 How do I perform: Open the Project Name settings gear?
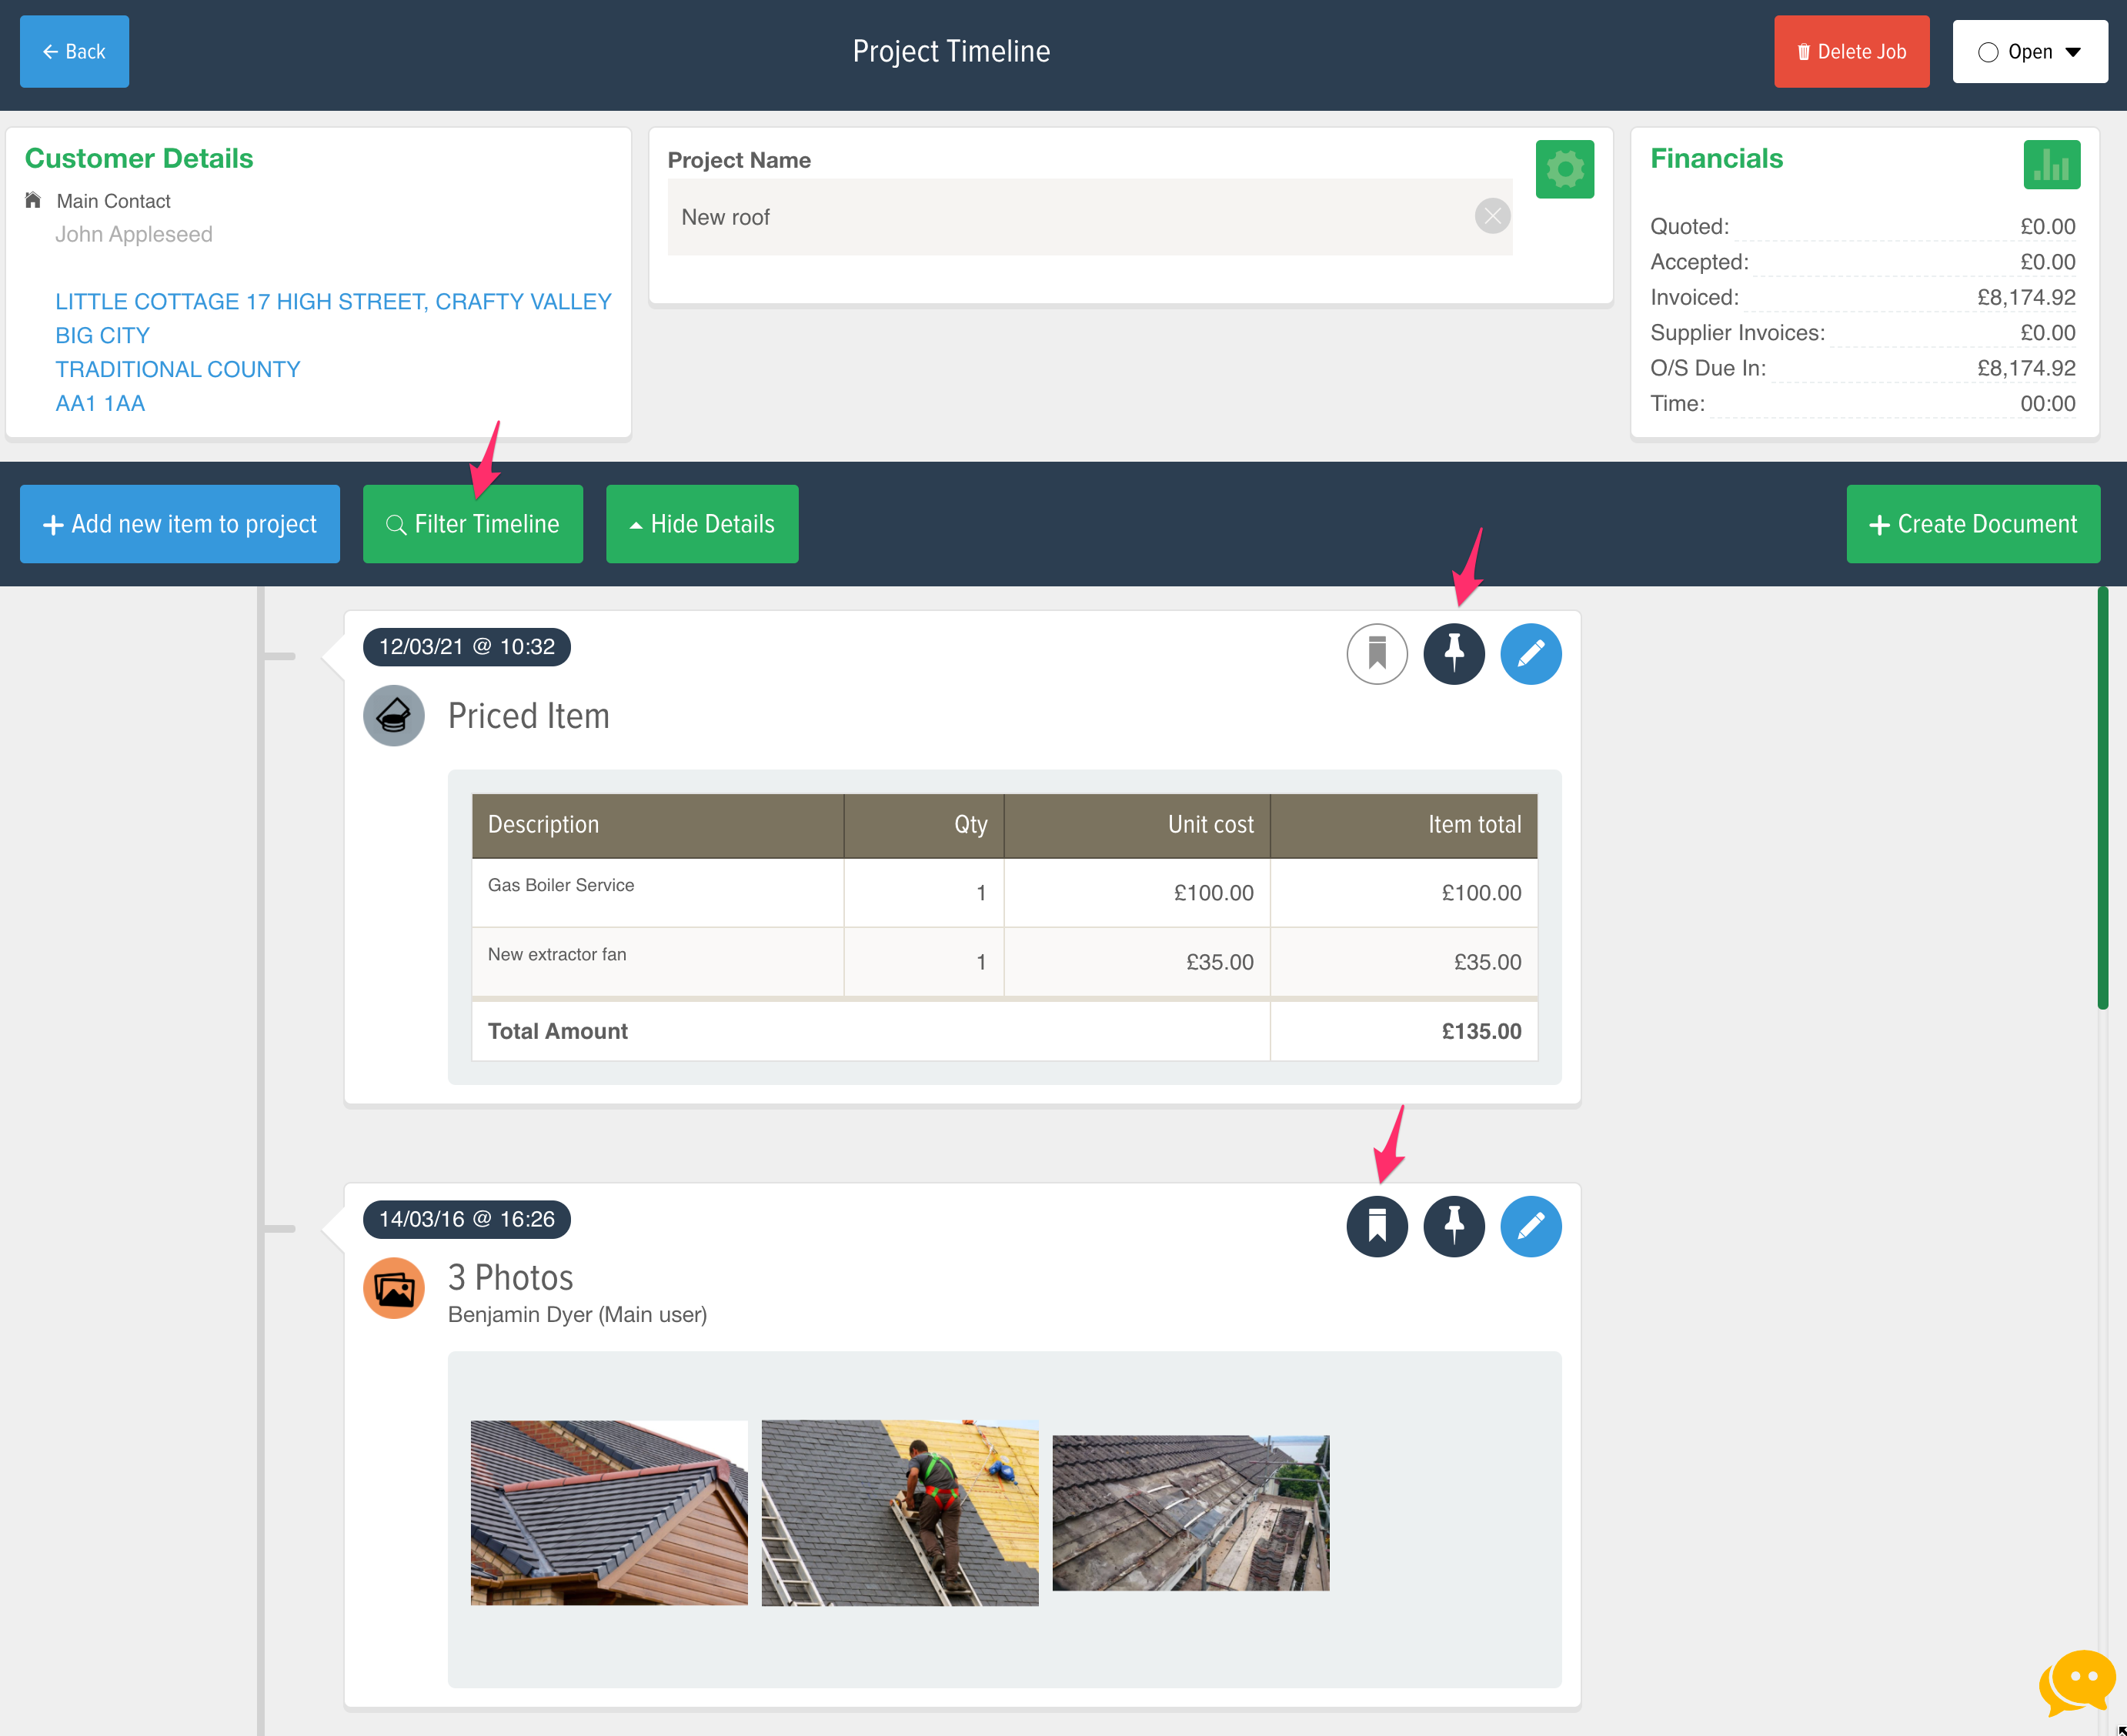1564,169
